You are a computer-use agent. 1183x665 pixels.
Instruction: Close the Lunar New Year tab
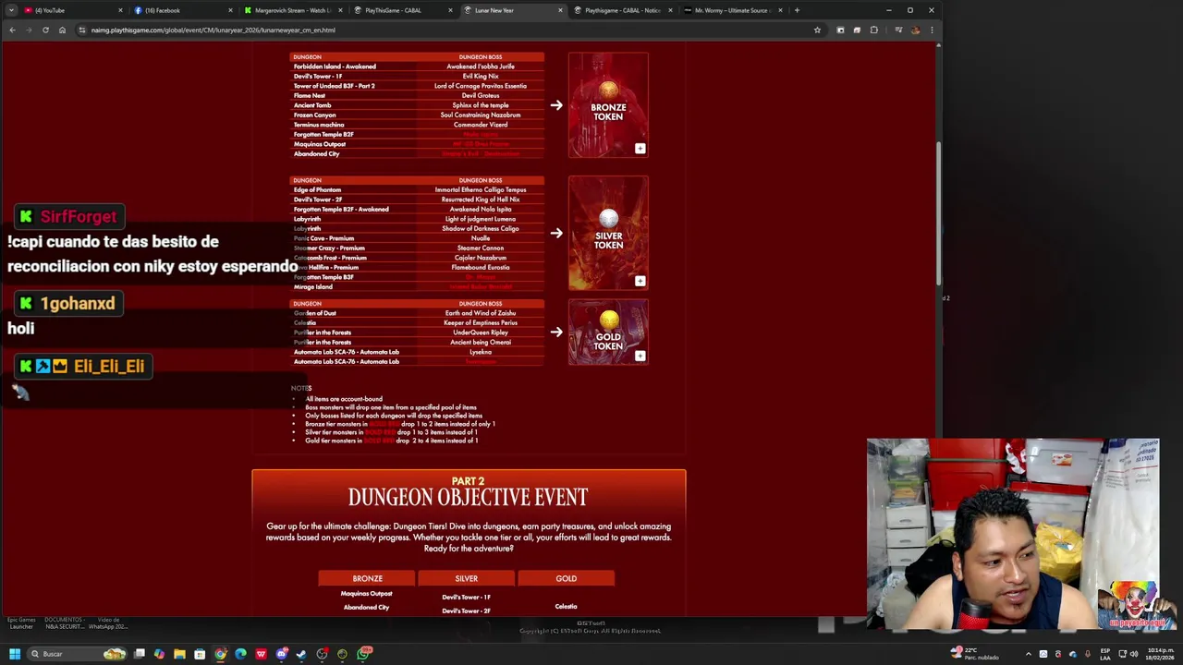(x=560, y=10)
